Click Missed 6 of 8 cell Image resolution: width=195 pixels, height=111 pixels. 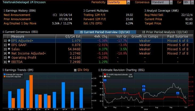[178, 41]
